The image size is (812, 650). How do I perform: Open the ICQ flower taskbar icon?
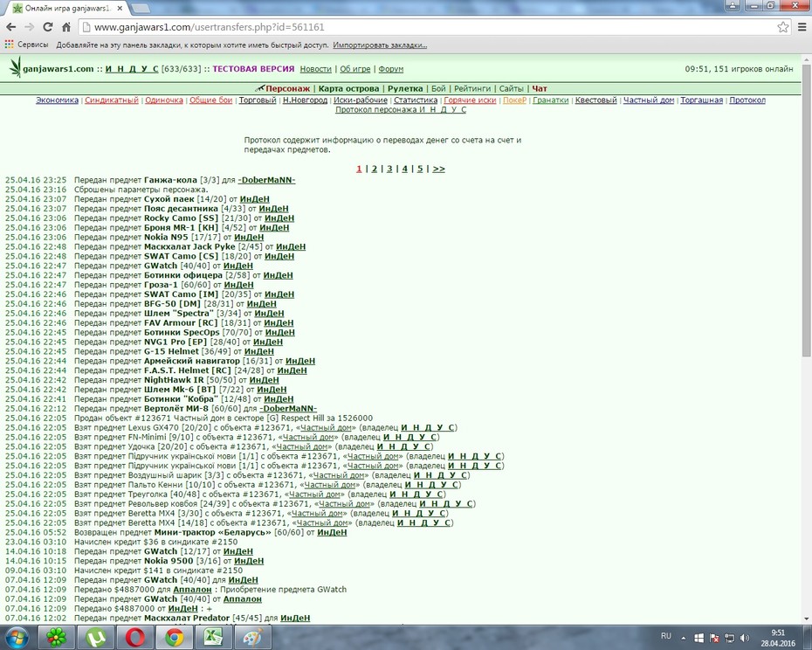[x=55, y=637]
